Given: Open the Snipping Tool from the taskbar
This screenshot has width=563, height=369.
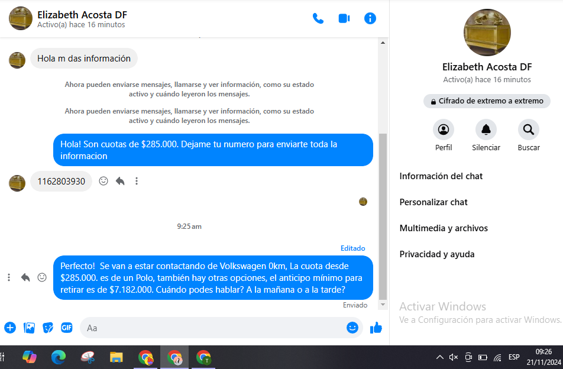Looking at the screenshot, I should point(88,357).
